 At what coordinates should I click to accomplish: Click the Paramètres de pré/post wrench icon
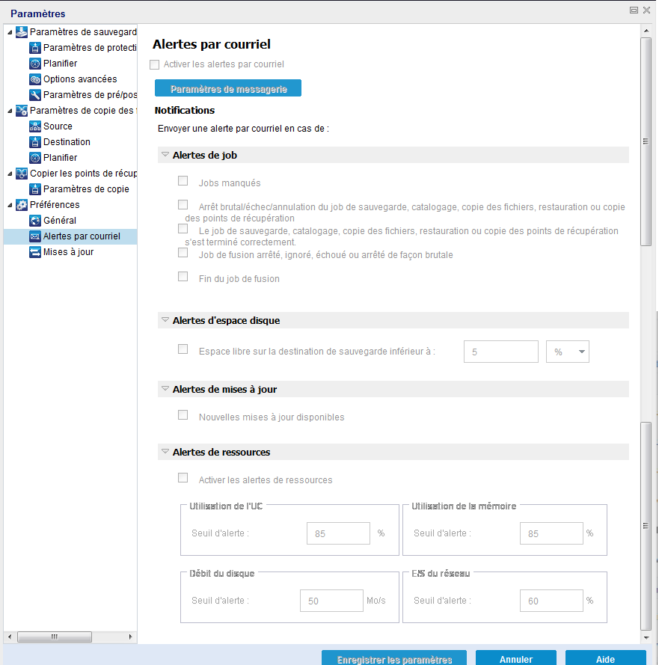[35, 95]
